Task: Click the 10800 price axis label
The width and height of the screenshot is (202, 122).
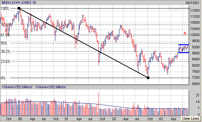Action: pos(195,22)
